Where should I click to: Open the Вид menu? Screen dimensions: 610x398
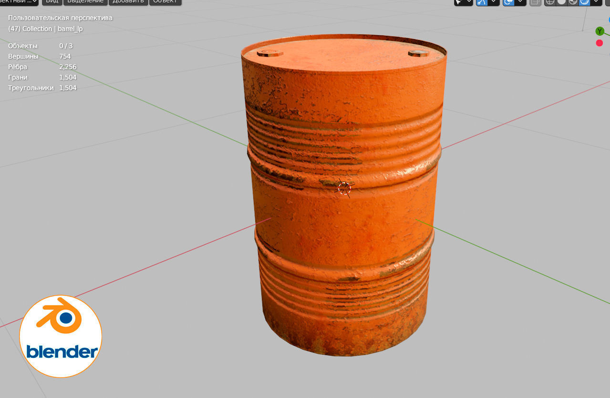[51, 2]
